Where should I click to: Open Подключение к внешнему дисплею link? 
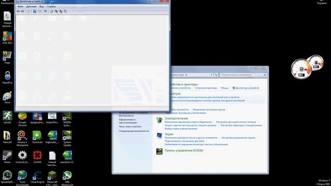(x=184, y=141)
